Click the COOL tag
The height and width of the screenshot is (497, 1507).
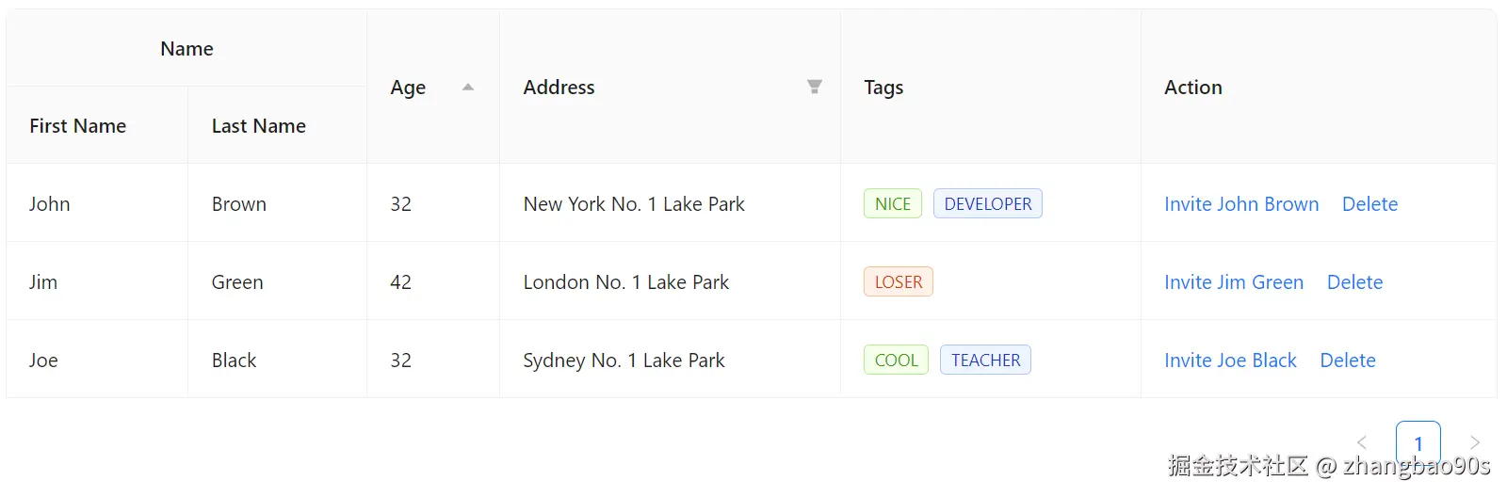pyautogui.click(x=896, y=361)
